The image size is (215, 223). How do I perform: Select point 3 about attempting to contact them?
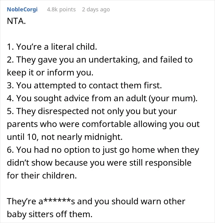pos(84,85)
